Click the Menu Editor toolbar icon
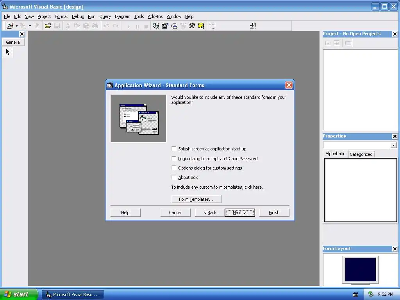Image resolution: width=400 pixels, height=300 pixels. coord(37,26)
